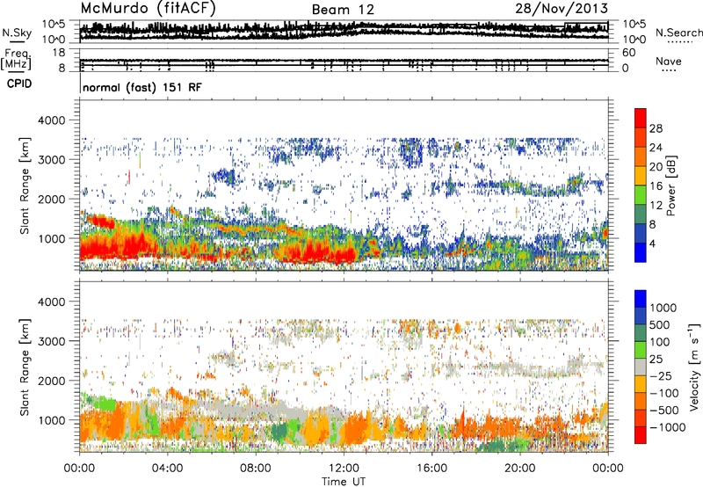Click the 'McMurdo (fitACF)' title text
This screenshot has width=703, height=487.
click(148, 9)
